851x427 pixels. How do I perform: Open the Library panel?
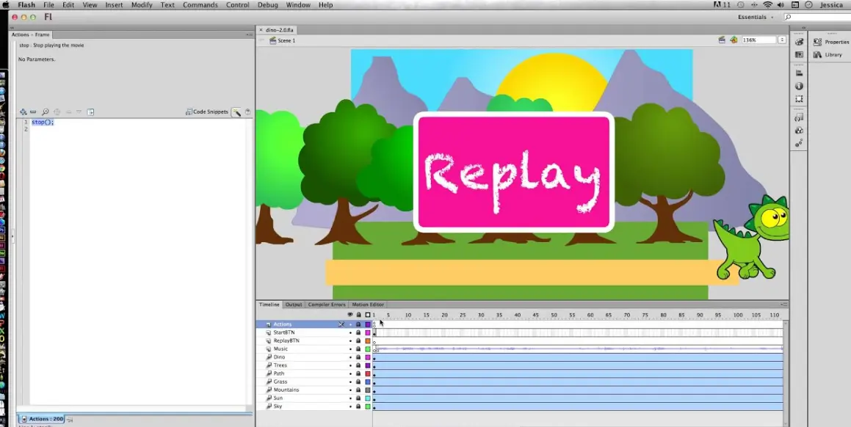[x=833, y=54]
